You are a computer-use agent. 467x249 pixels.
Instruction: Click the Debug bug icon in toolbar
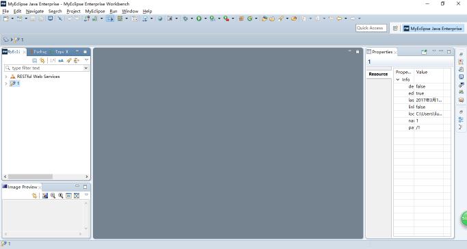tap(185, 18)
